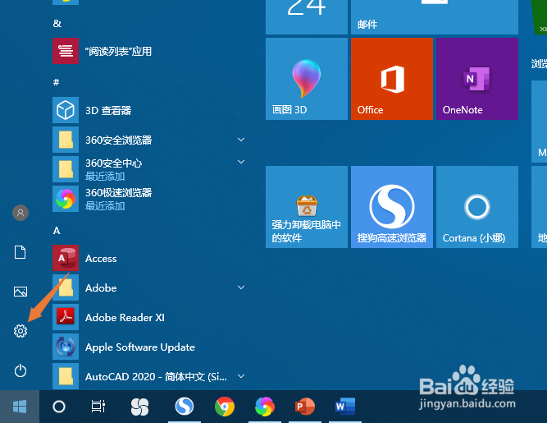547x423 pixels.
Task: Expand the Adobe folder chevron
Action: point(241,287)
